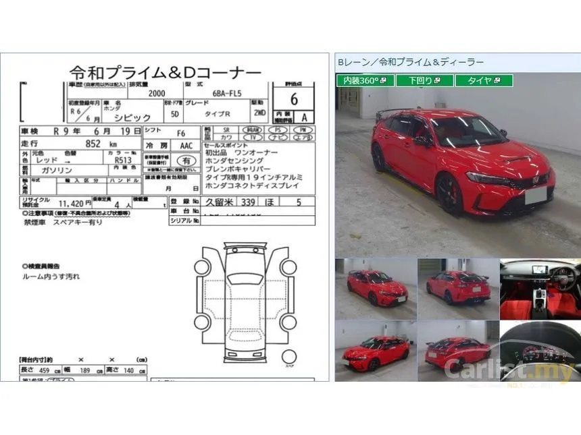
Task: Click the 禁煙車 スペアキー有り note
Action: tap(63, 223)
